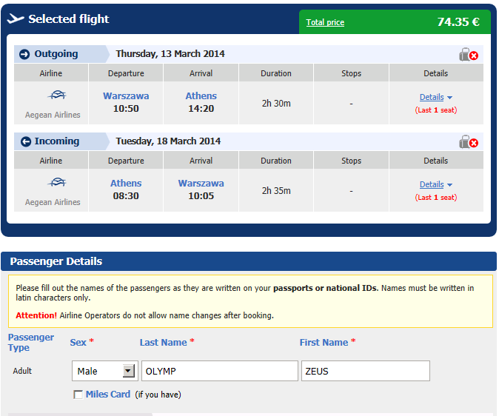Expand Details for the incoming flight
The height and width of the screenshot is (416, 499).
[435, 184]
